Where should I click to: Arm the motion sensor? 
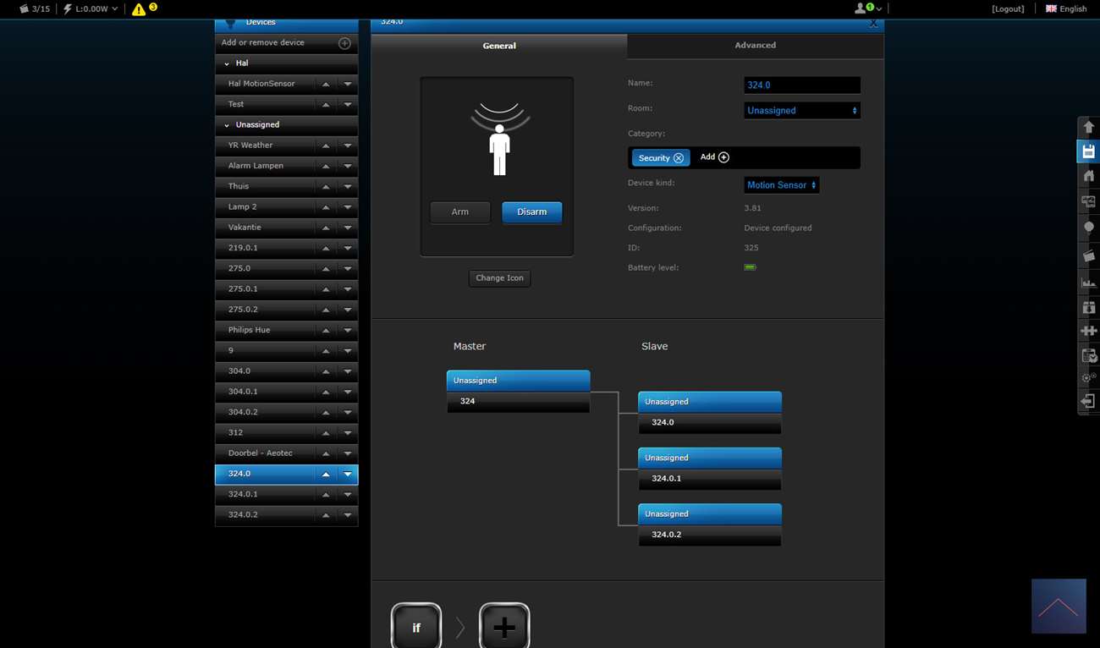459,212
